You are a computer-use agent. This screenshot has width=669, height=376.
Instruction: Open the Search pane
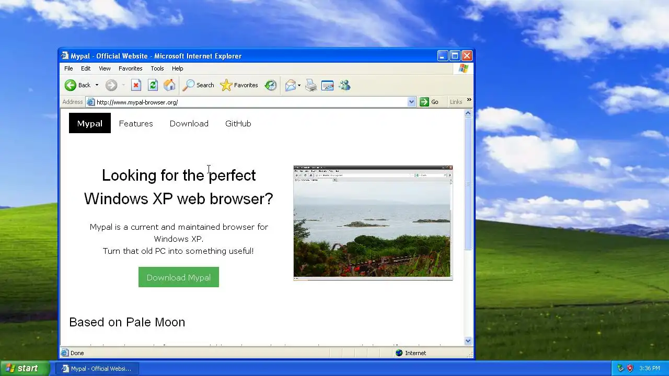tap(199, 85)
